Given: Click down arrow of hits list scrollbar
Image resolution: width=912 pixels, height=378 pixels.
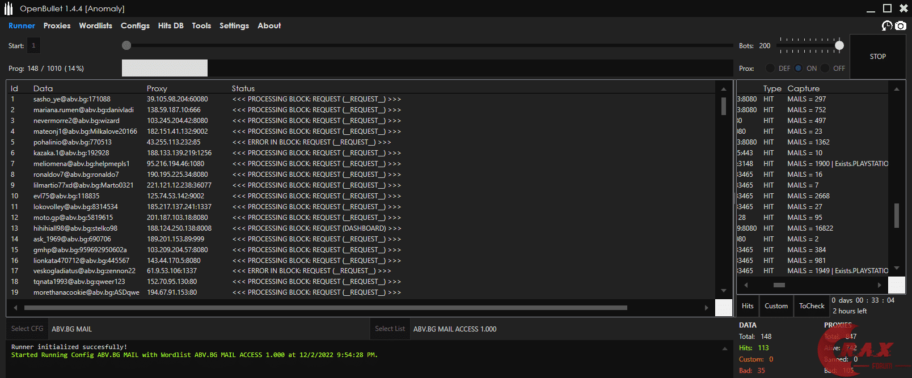Looking at the screenshot, I should pyautogui.click(x=897, y=268).
